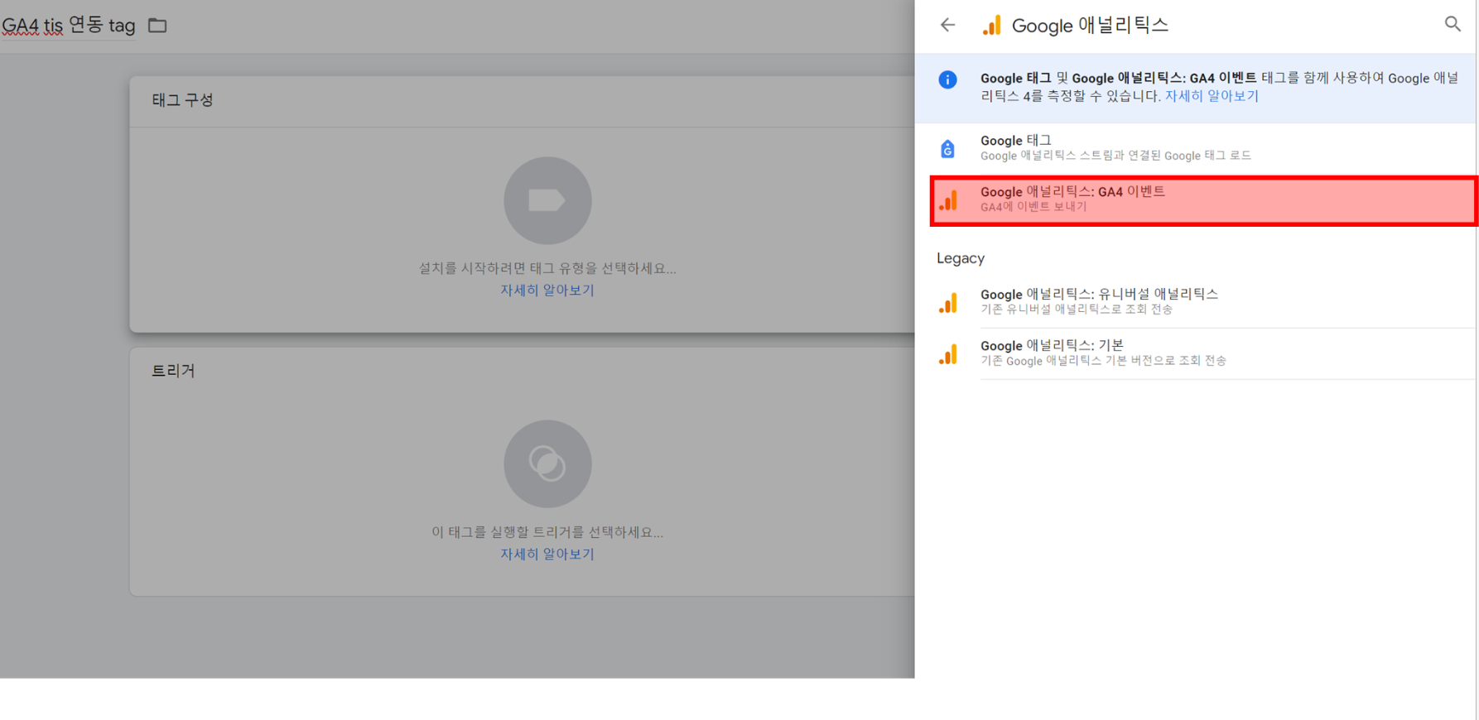Open 자세히 알아보기 link in info banner
The height and width of the screenshot is (720, 1479).
(1212, 96)
